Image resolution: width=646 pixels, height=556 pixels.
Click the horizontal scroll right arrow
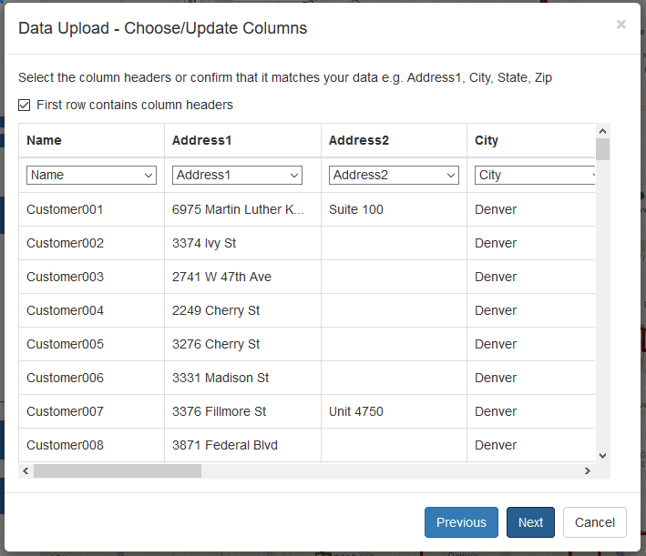pos(588,470)
